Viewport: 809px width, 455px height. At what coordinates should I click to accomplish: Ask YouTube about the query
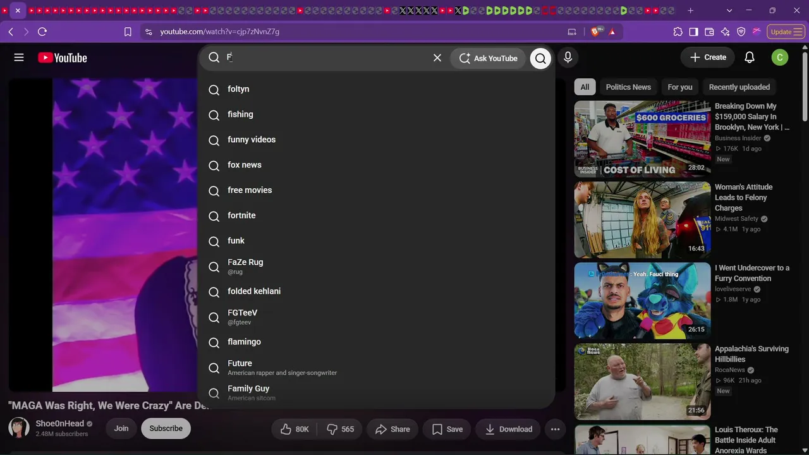(x=488, y=58)
